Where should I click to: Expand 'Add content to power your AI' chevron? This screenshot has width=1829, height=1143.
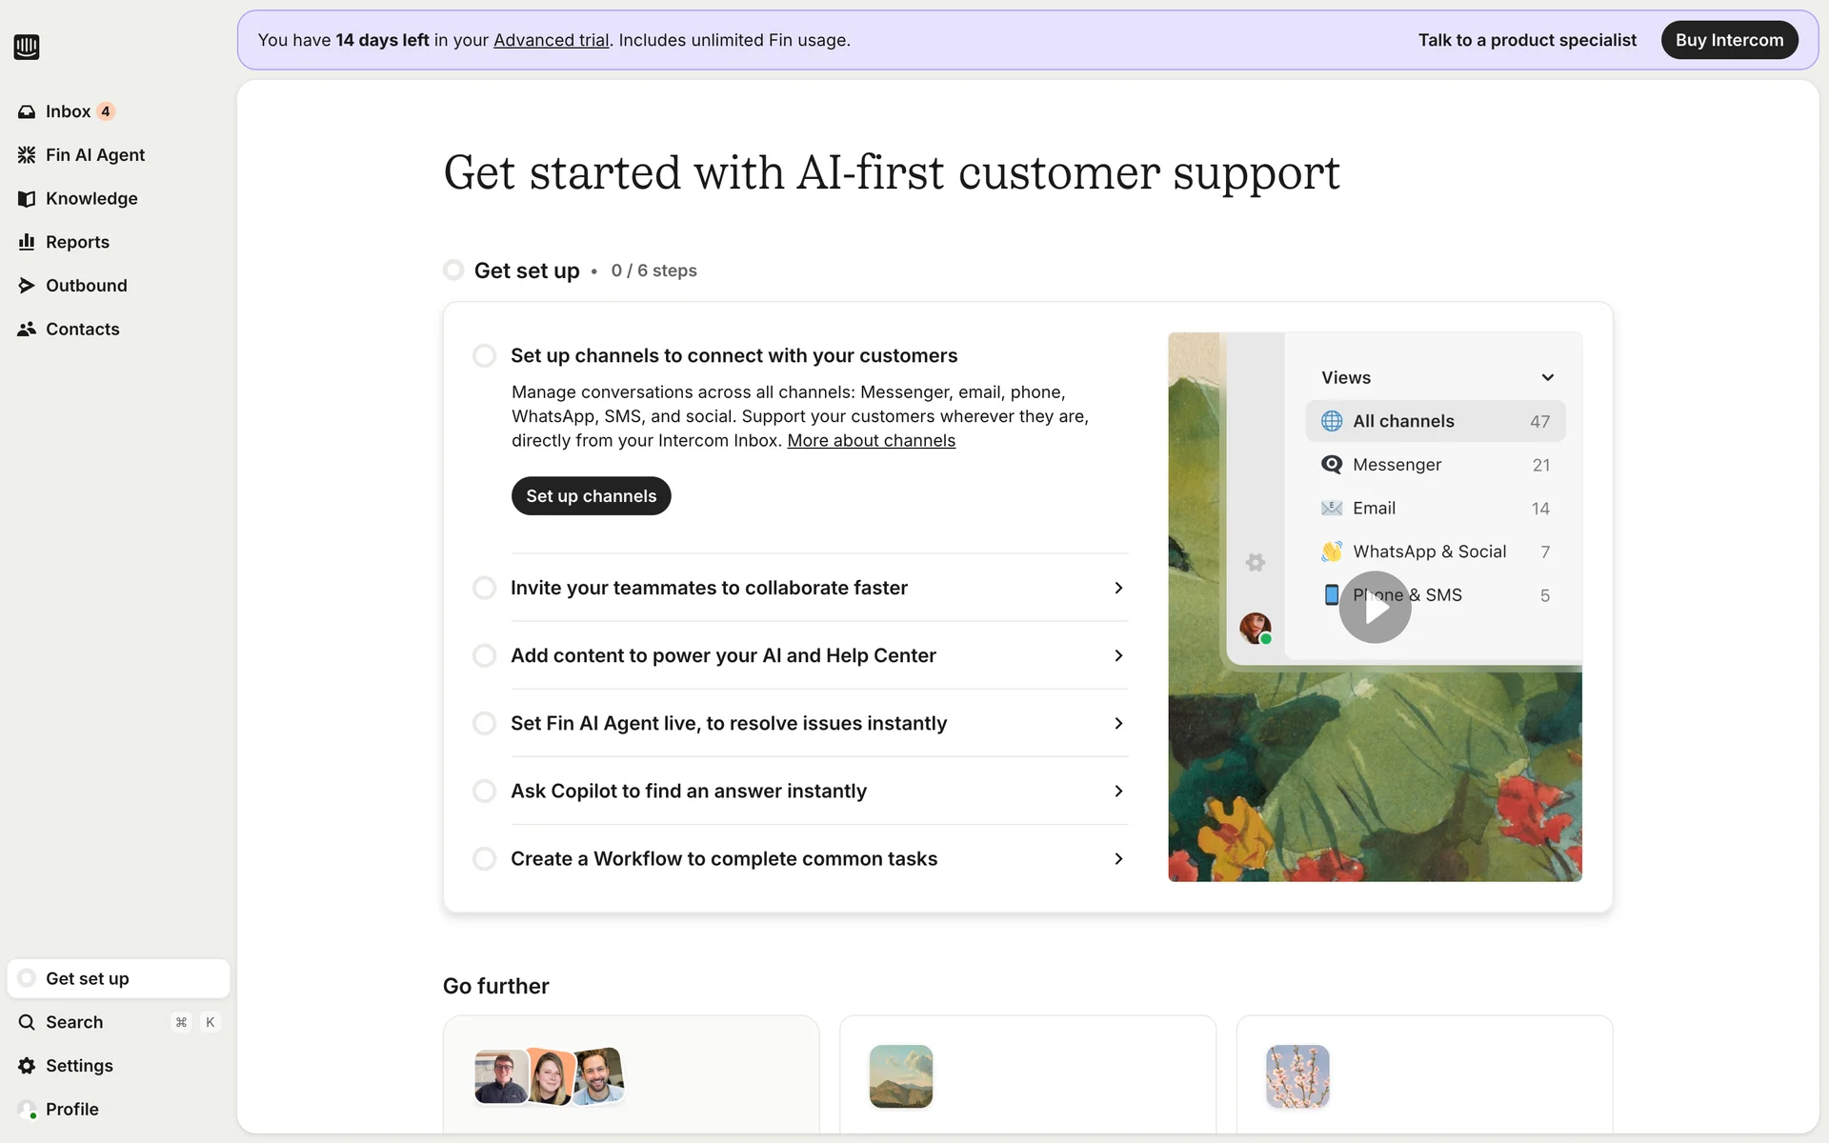coord(1118,655)
